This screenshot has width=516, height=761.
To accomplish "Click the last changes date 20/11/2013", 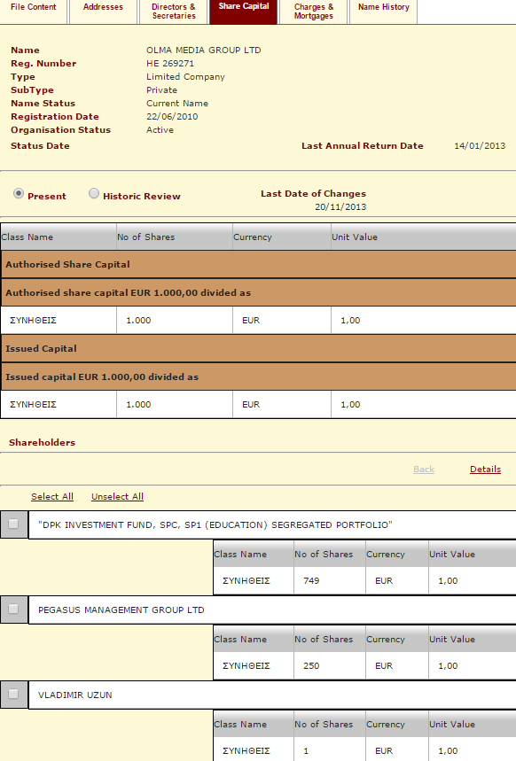I will (x=340, y=206).
